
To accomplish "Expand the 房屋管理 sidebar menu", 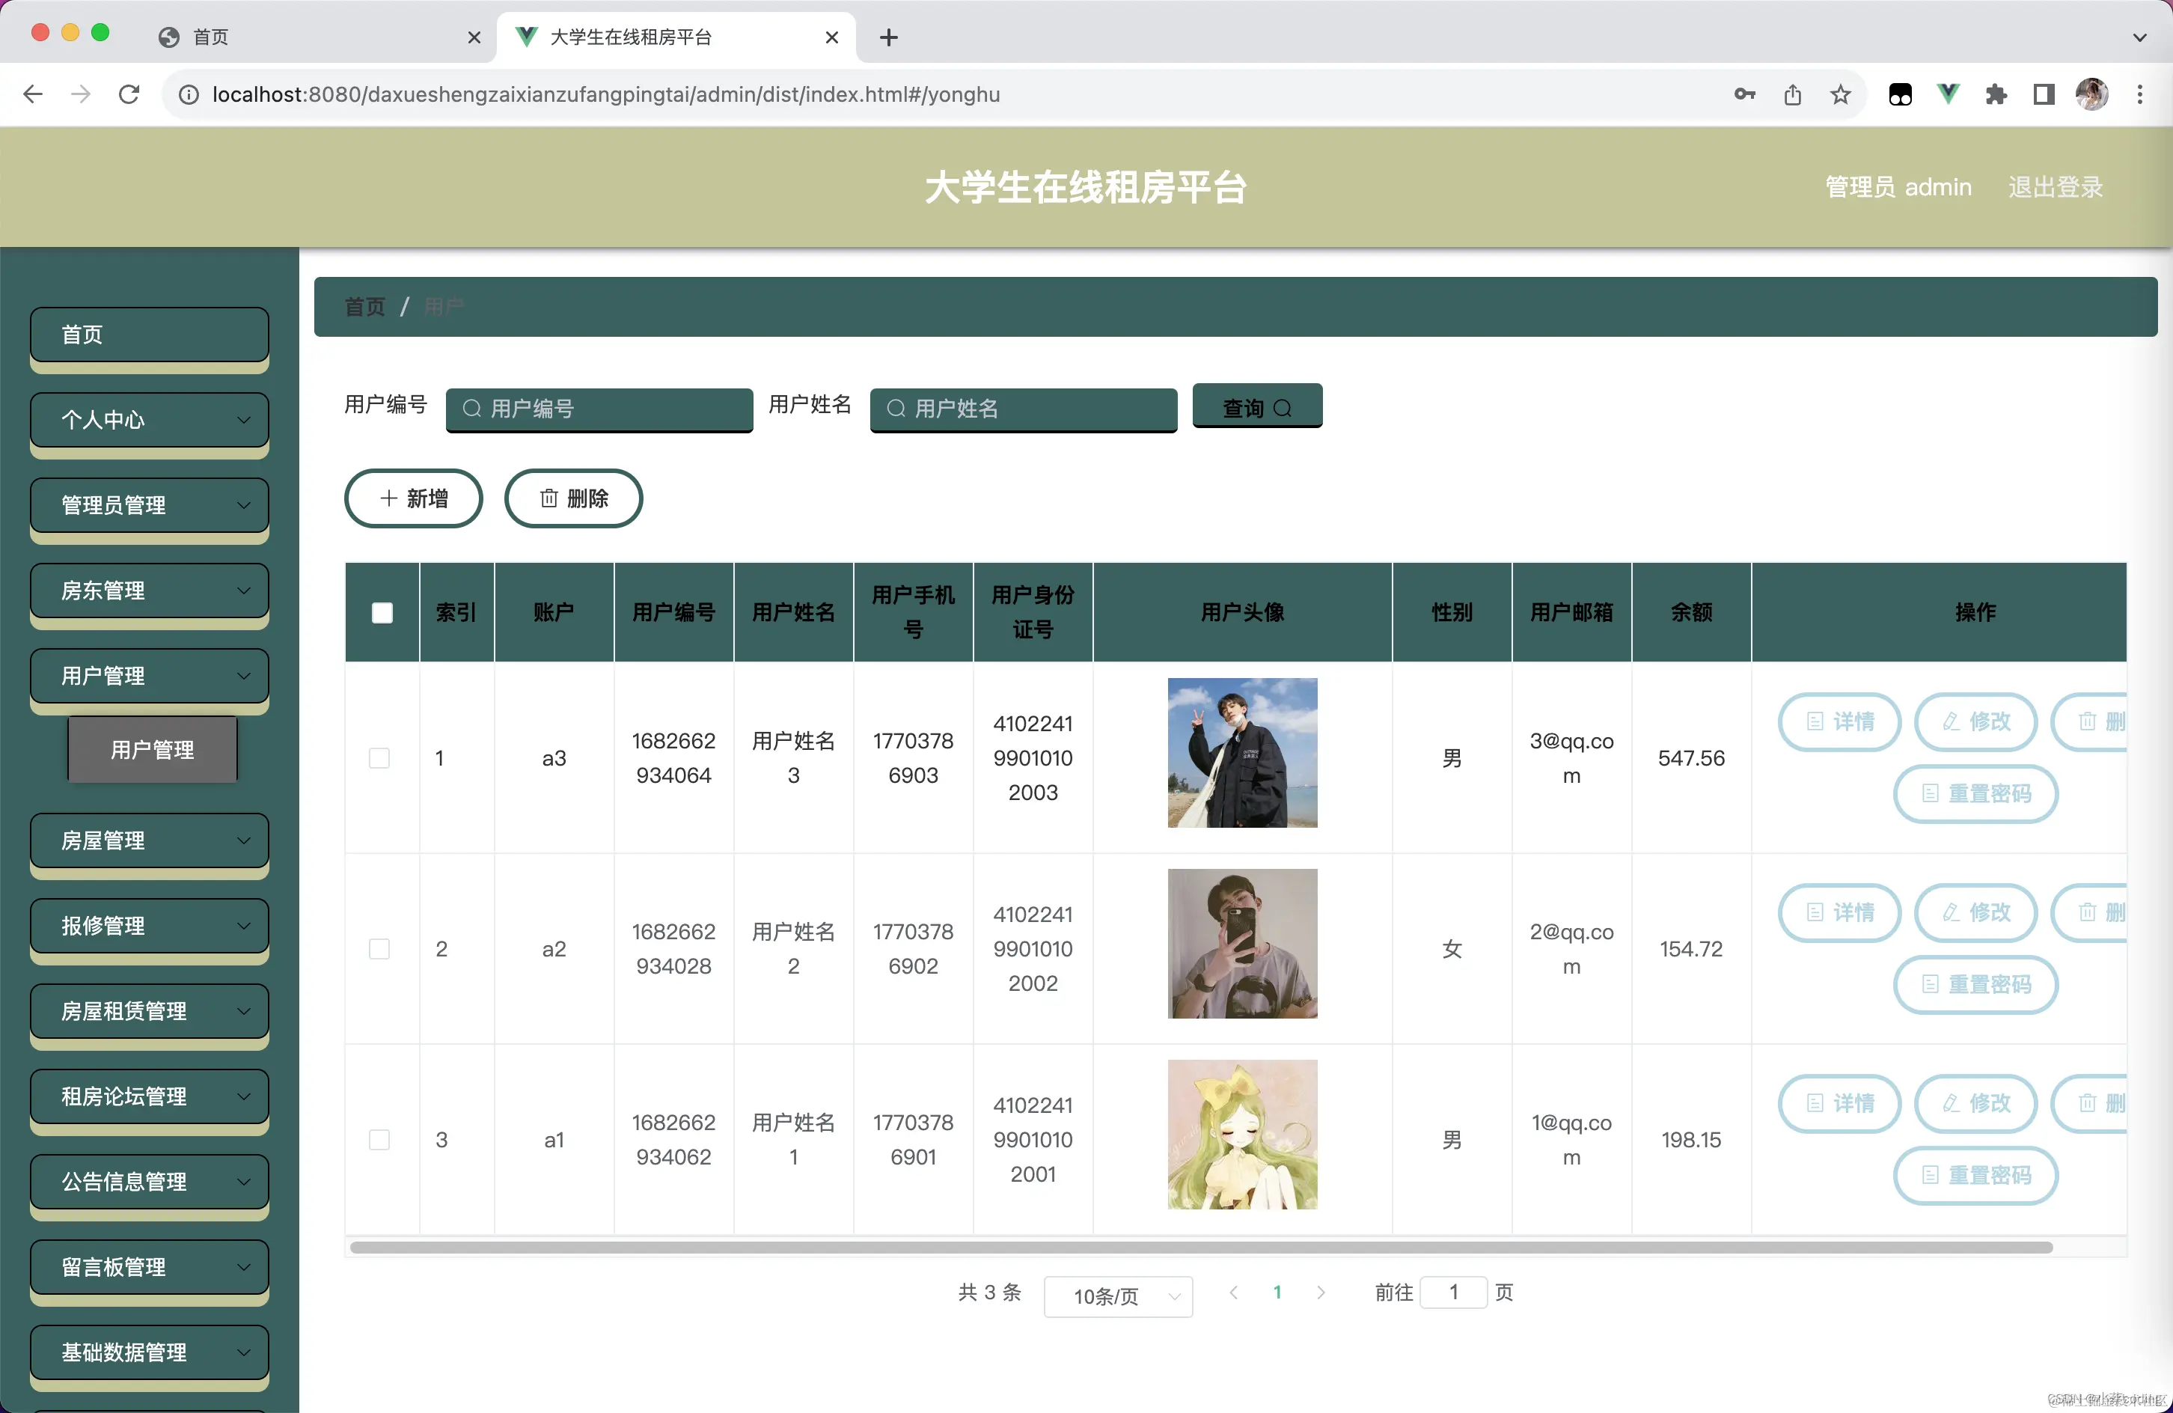I will point(148,840).
